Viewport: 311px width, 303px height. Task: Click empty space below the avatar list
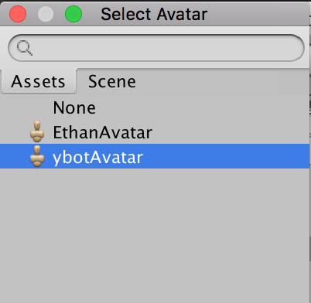tap(155, 234)
